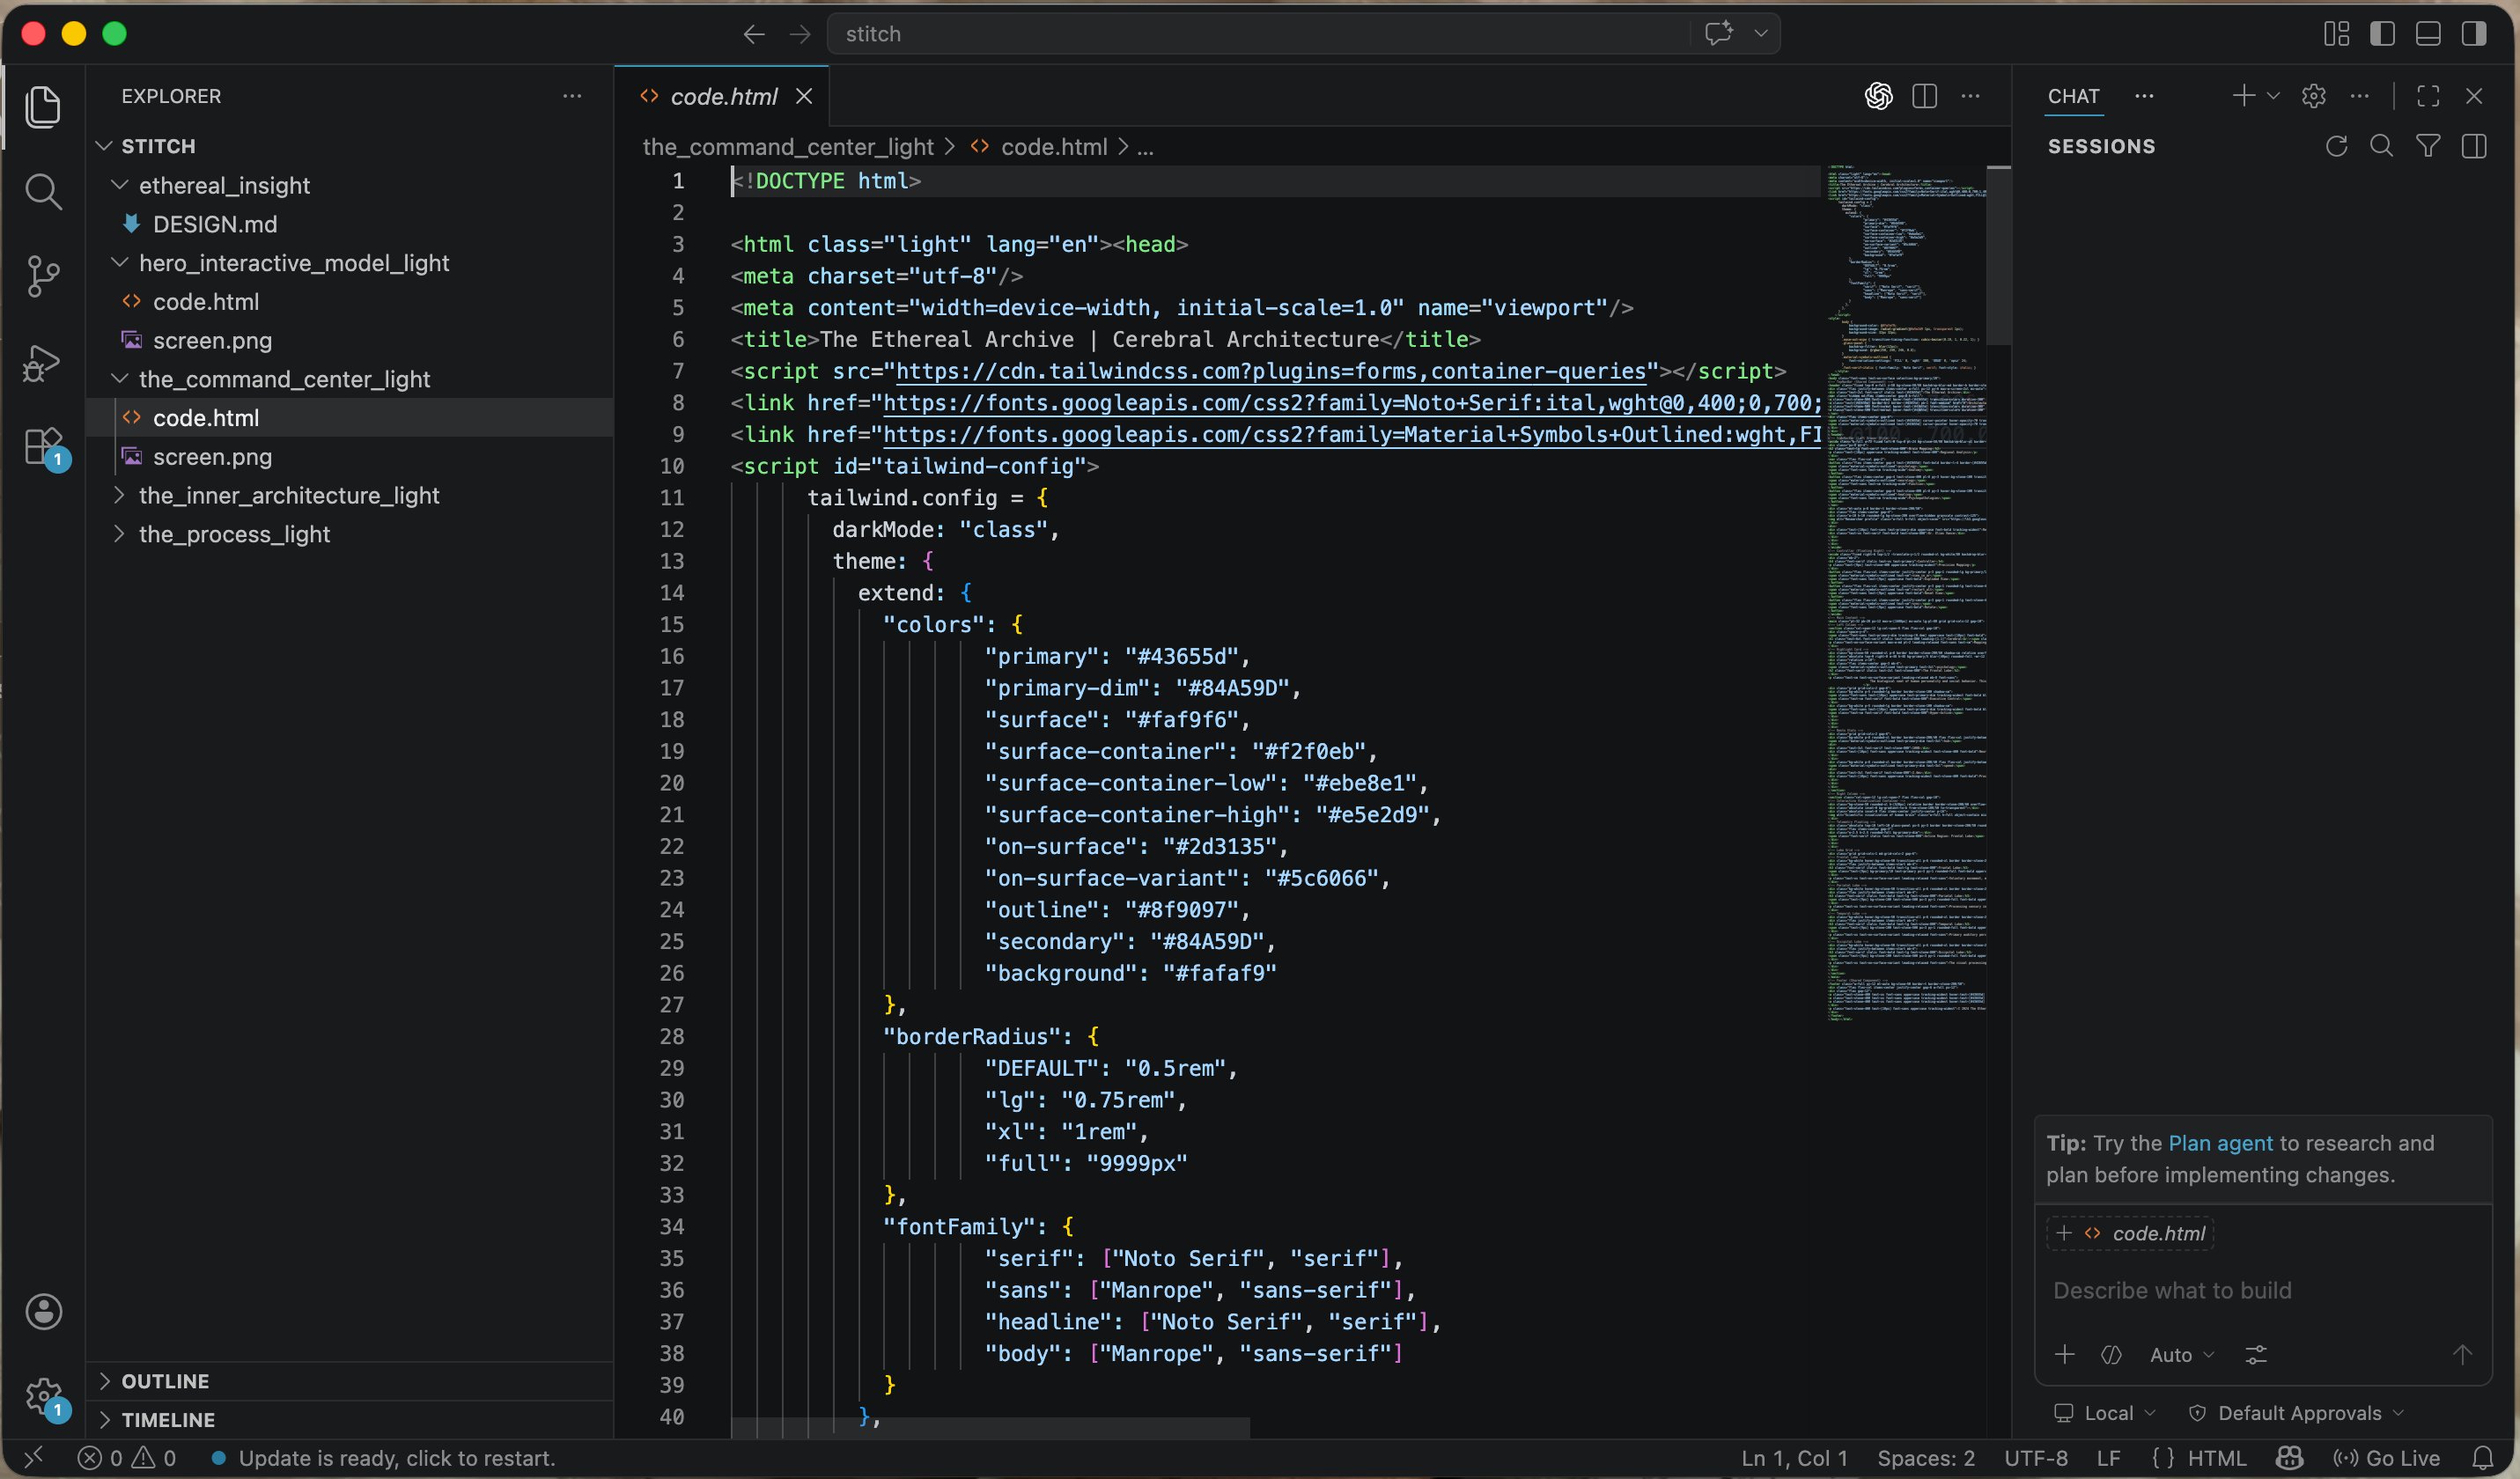Screen dimensions: 2520x1479
Task: Toggle the secondary side bar
Action: click(2474, 34)
